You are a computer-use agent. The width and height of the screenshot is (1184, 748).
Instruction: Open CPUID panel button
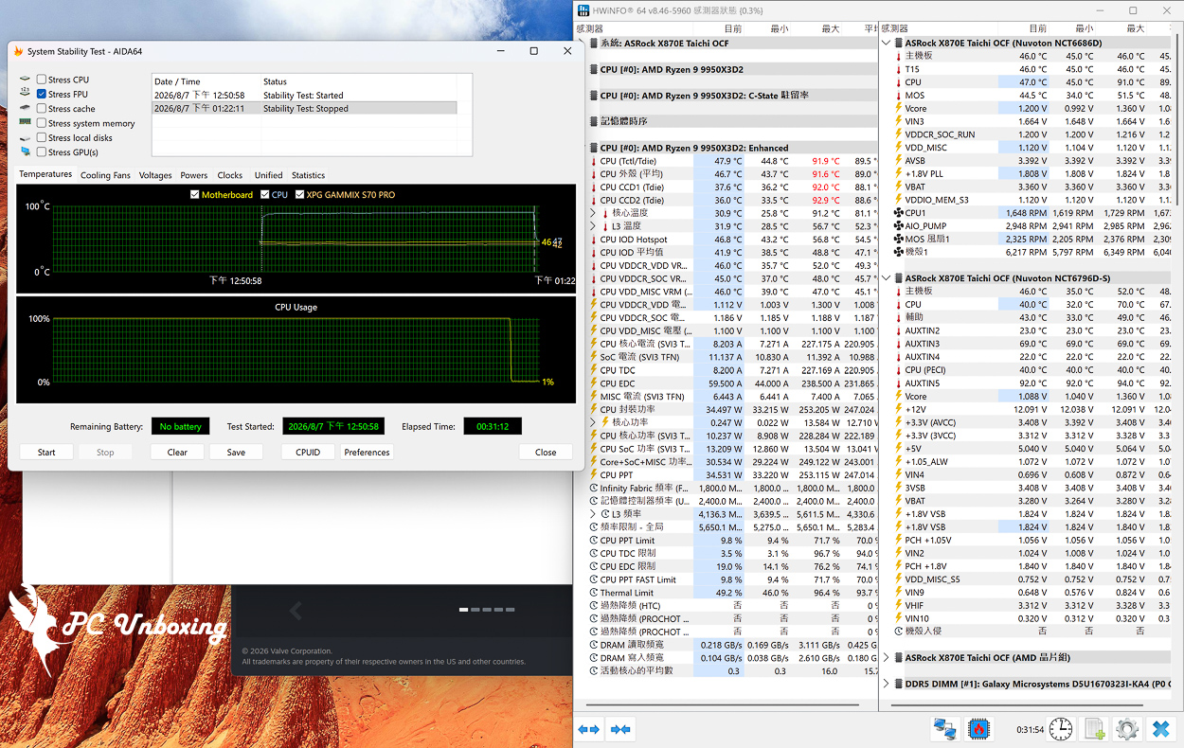pos(308,453)
